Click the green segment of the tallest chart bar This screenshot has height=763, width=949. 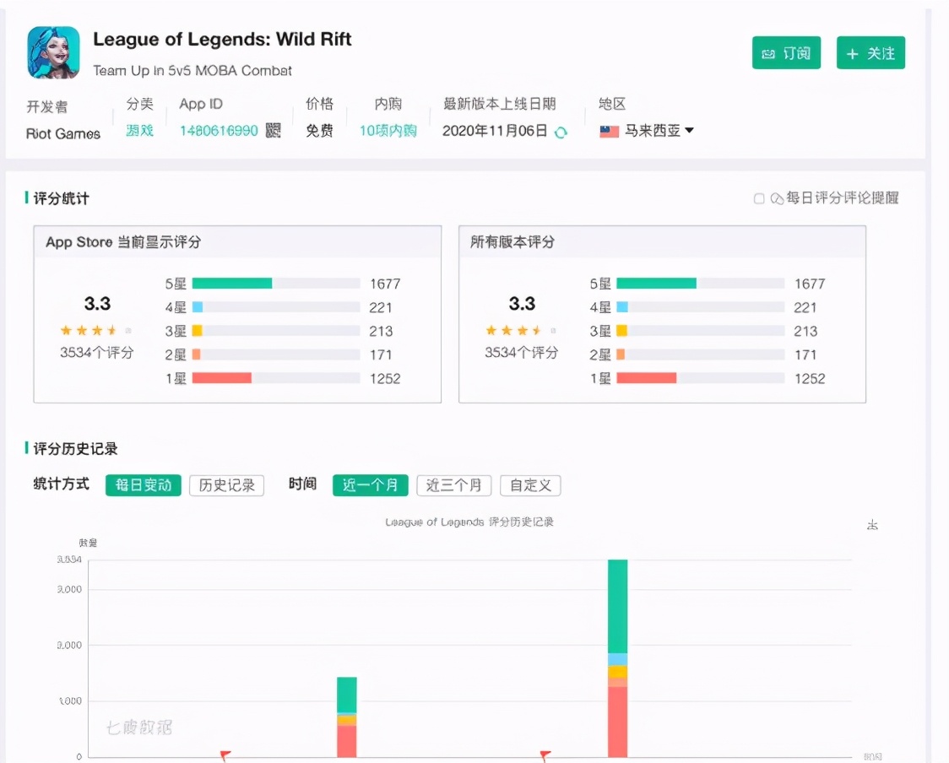tap(617, 606)
